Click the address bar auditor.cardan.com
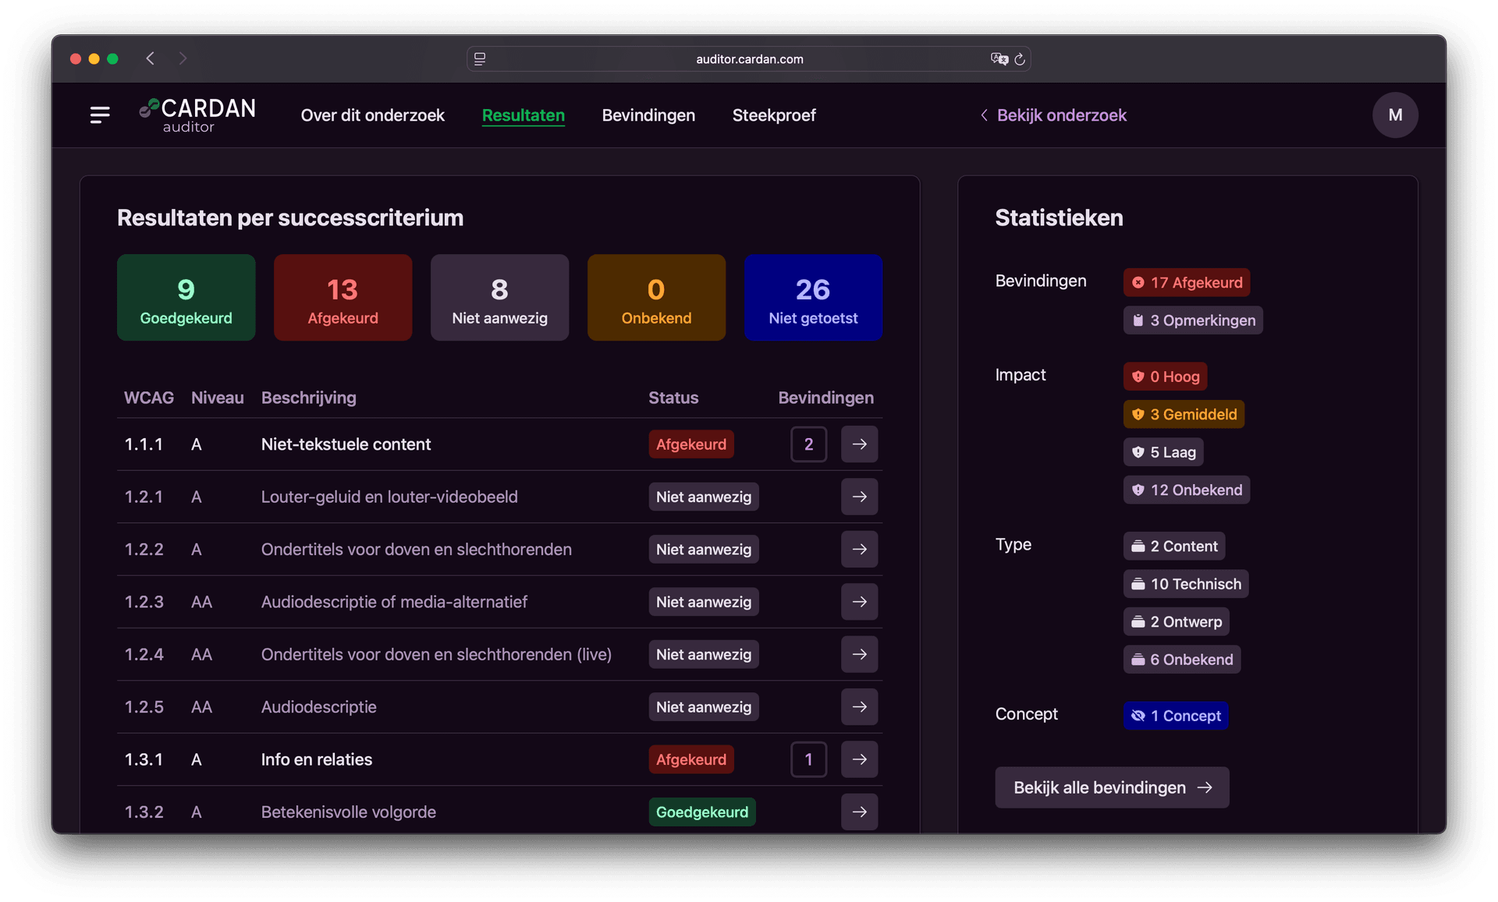The width and height of the screenshot is (1498, 902). click(x=749, y=59)
